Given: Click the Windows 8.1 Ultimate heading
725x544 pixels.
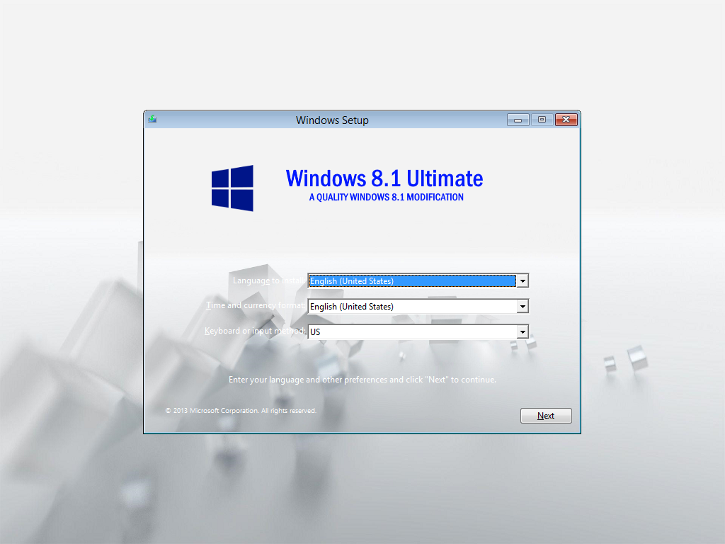Looking at the screenshot, I should [384, 178].
